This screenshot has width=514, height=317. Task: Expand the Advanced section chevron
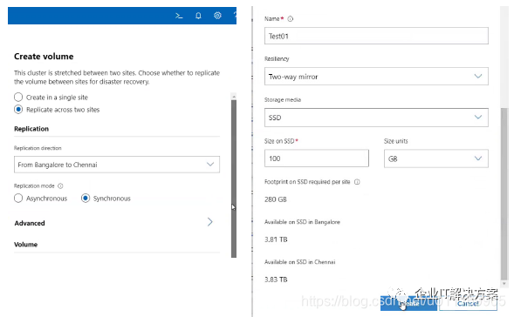point(210,222)
